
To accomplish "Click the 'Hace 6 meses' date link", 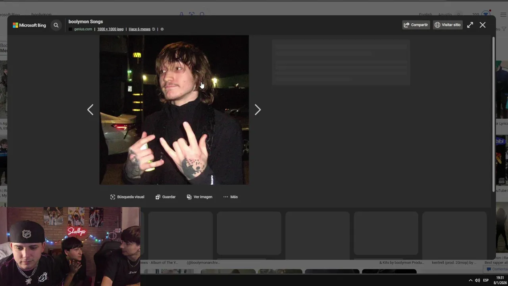I will point(140,29).
